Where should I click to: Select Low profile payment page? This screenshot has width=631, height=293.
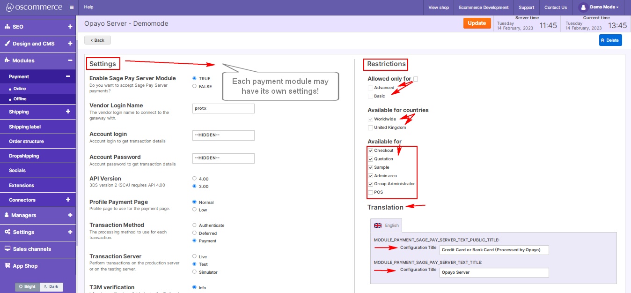[x=194, y=210]
